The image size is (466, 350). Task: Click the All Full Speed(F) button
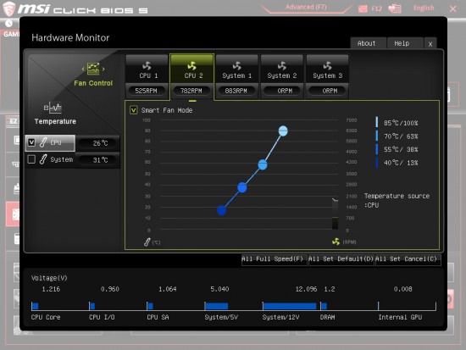274,259
